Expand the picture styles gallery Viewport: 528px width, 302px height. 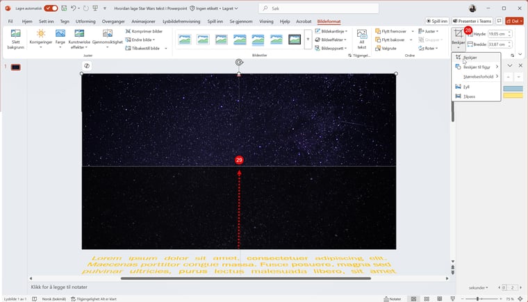coord(308,40)
